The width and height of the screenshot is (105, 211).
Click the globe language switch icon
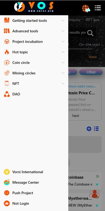[x=86, y=8]
